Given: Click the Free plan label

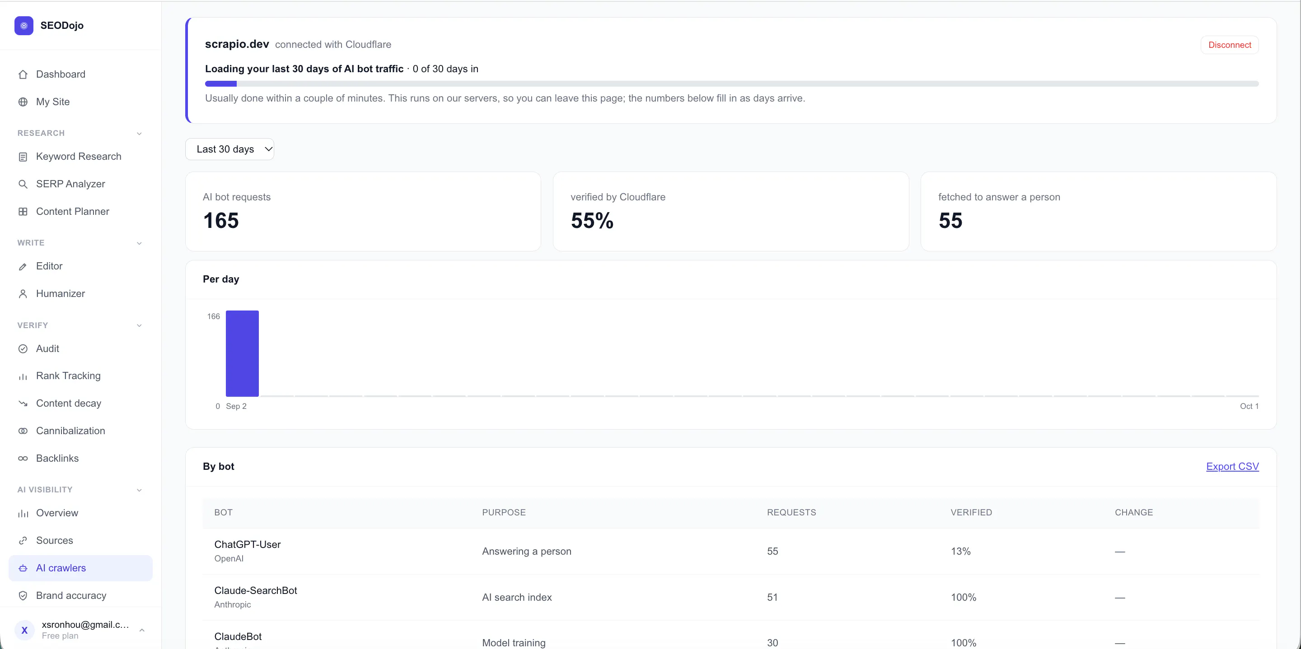Looking at the screenshot, I should point(60,636).
